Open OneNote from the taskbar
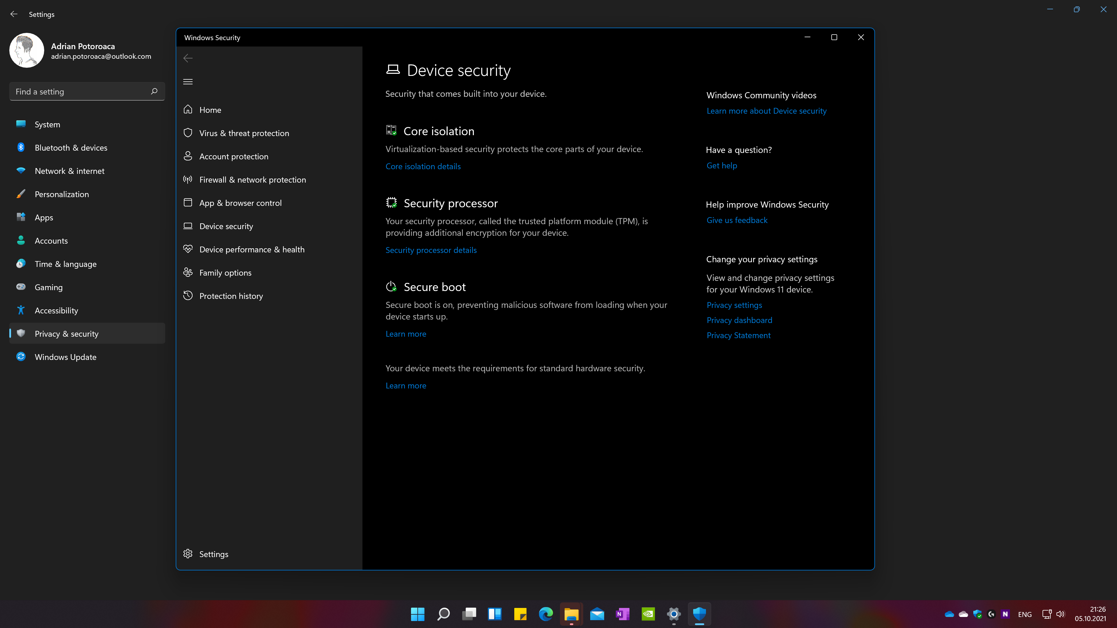Screen dimensions: 1117x628 click(x=623, y=614)
